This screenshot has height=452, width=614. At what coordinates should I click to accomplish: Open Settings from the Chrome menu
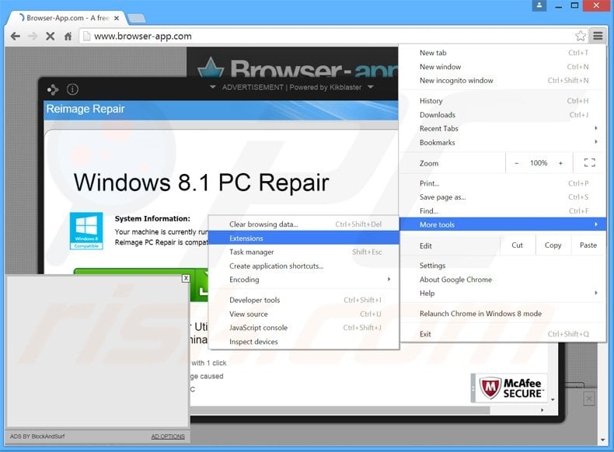tap(502, 266)
